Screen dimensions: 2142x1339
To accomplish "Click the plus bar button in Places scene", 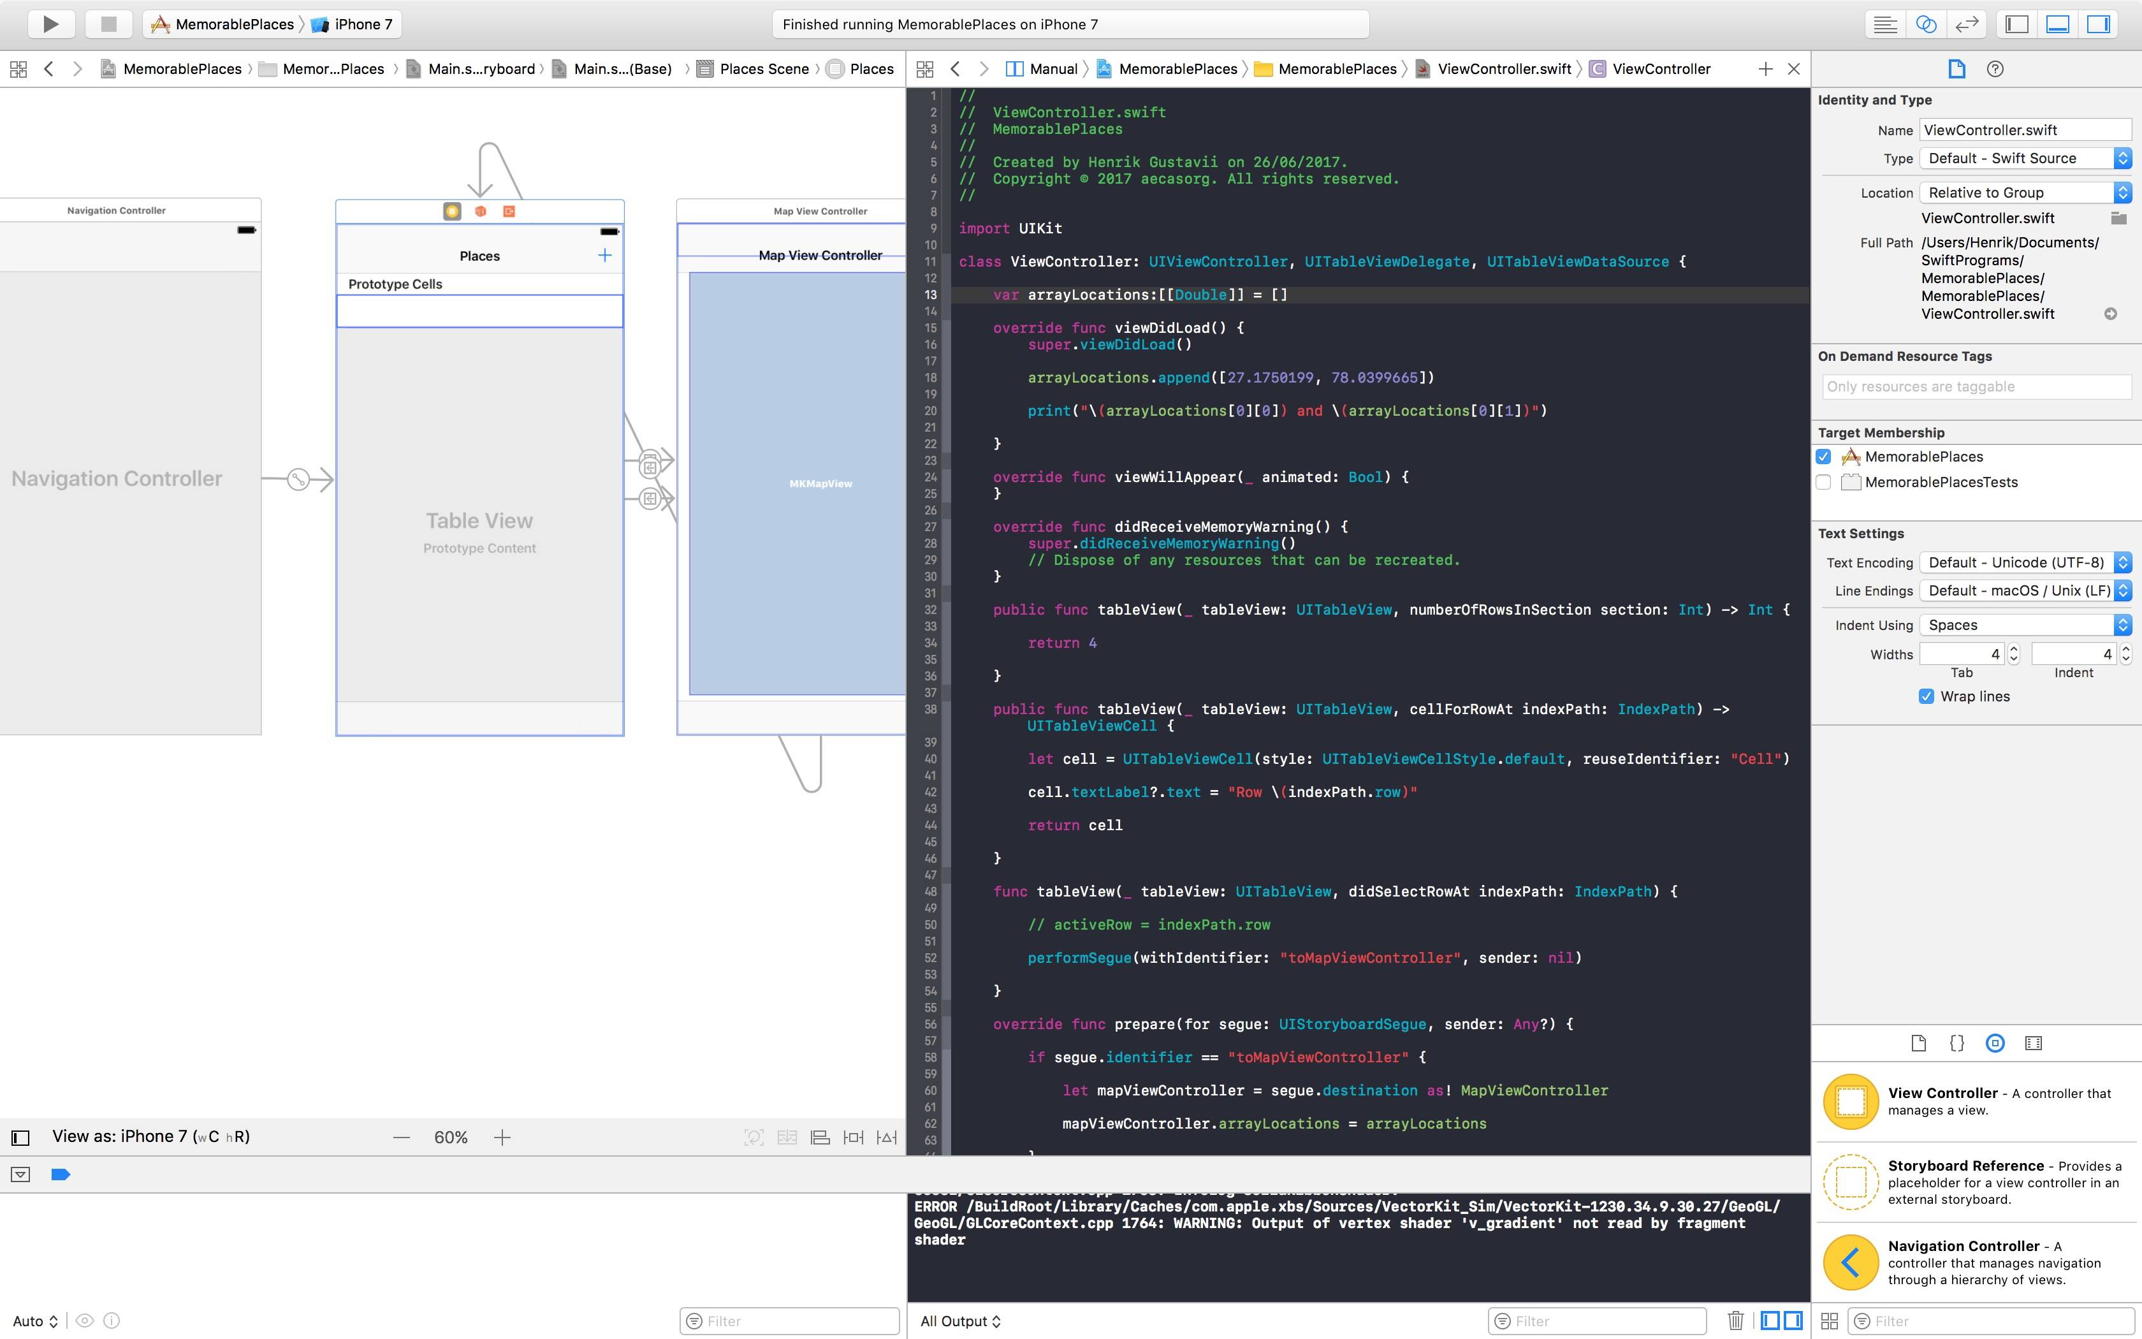I will [604, 255].
